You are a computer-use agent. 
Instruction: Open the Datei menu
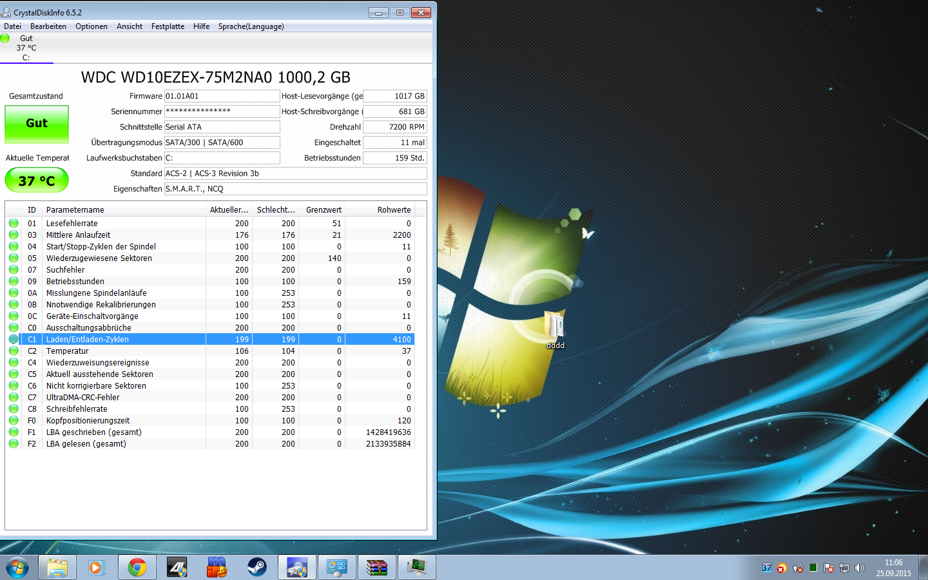click(12, 26)
